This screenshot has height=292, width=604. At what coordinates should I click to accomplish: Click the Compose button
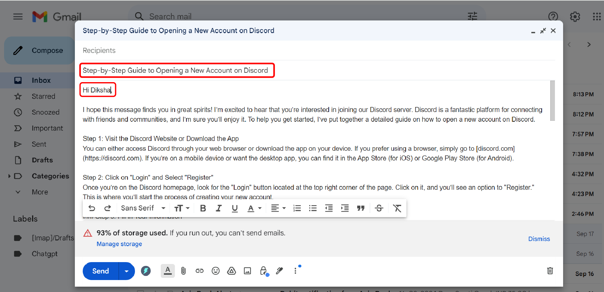click(x=39, y=50)
